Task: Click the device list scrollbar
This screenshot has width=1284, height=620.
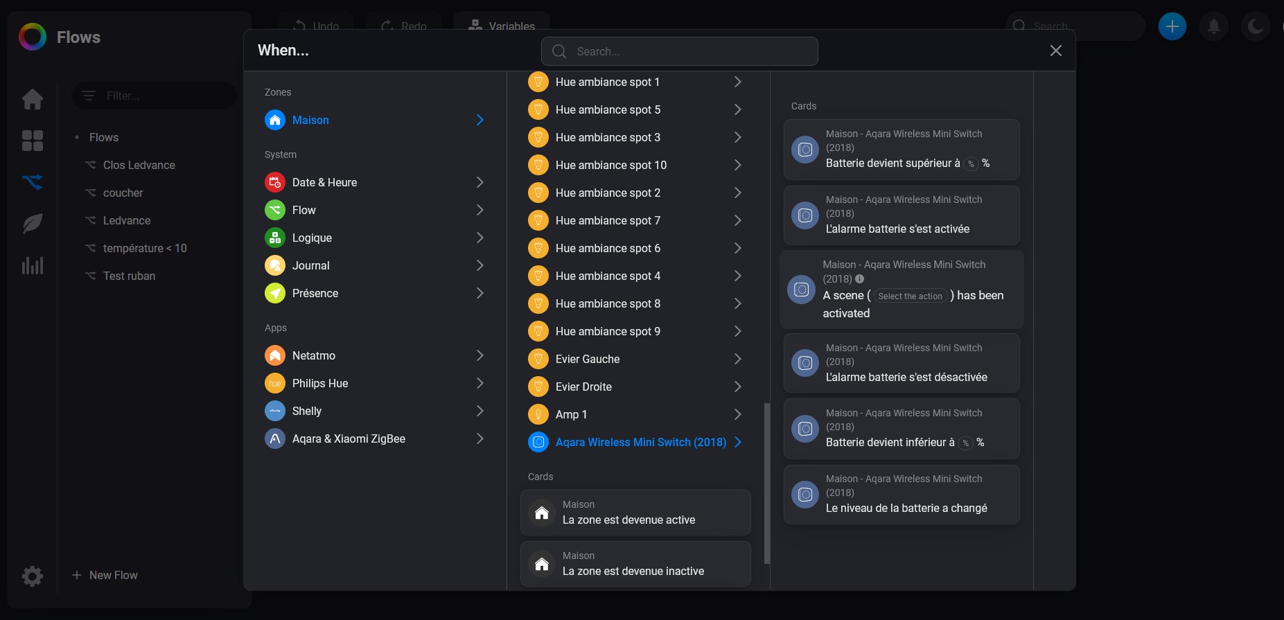Action: pyautogui.click(x=766, y=483)
